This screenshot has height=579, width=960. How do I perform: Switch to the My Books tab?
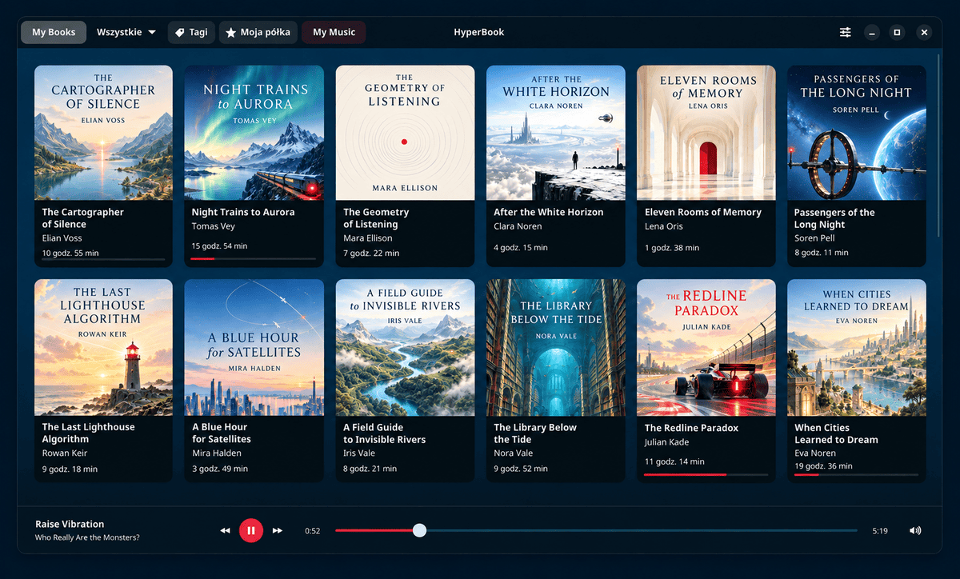point(54,32)
